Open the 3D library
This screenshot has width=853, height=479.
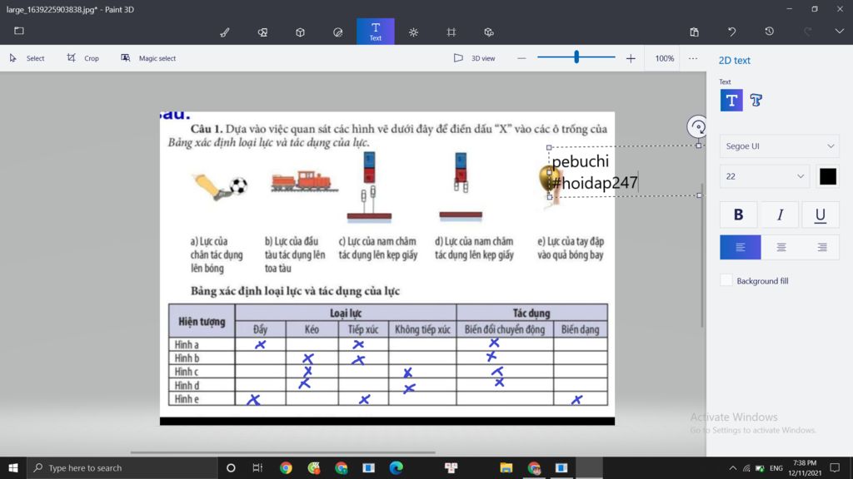pyautogui.click(x=488, y=32)
